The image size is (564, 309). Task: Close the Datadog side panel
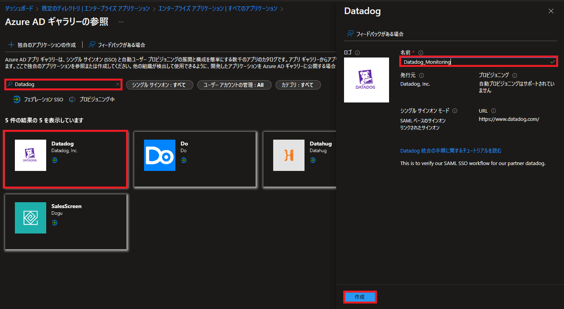[551, 11]
